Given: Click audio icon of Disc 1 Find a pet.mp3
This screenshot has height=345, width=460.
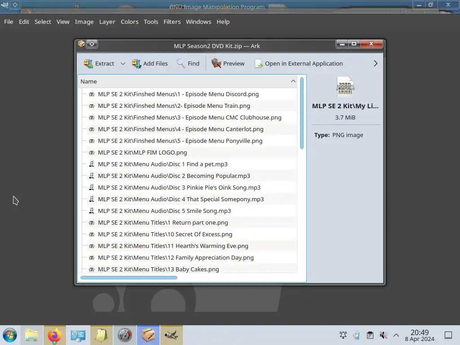Looking at the screenshot, I should click(x=92, y=164).
